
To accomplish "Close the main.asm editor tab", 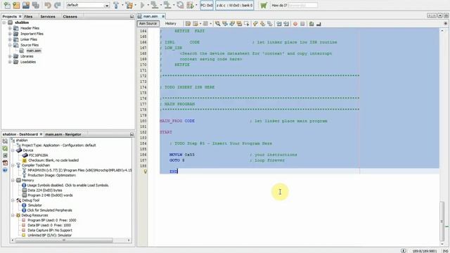I will click(x=163, y=16).
